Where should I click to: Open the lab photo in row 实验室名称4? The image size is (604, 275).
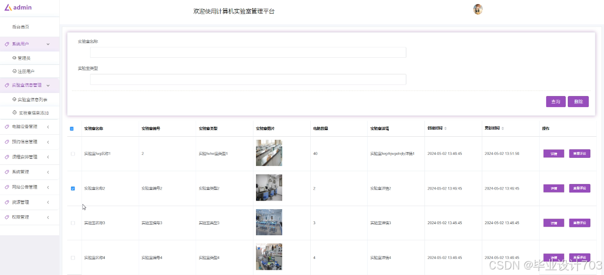pyautogui.click(x=269, y=257)
